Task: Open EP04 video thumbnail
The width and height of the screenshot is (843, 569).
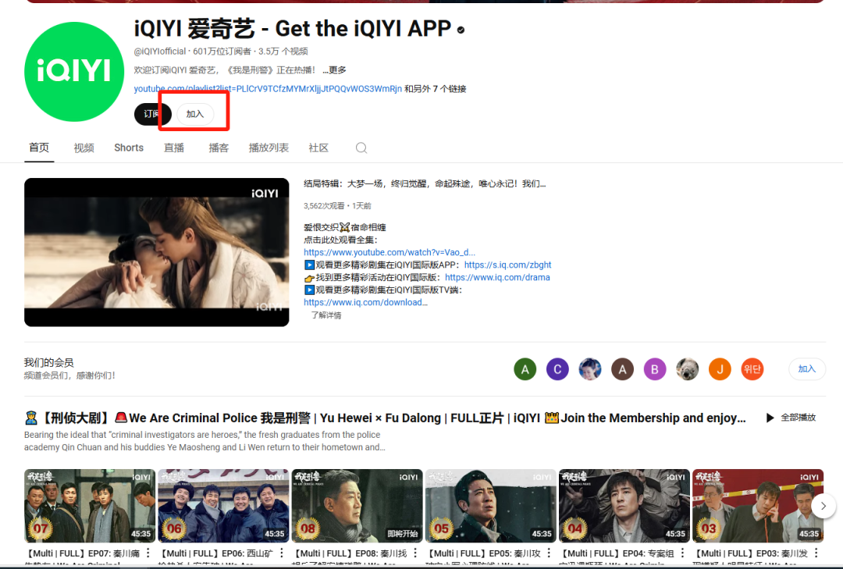Action: (624, 506)
